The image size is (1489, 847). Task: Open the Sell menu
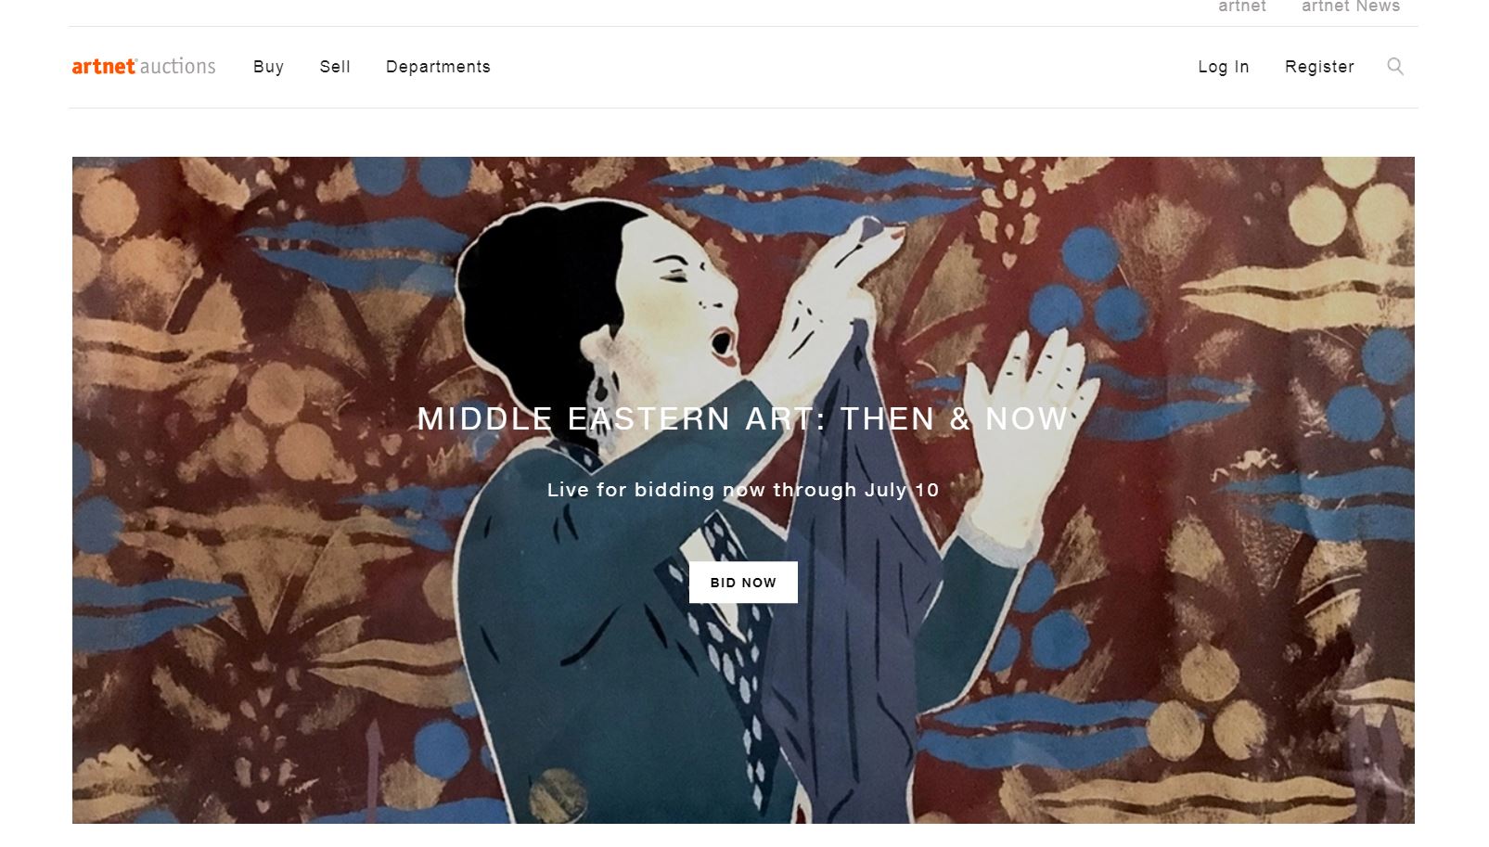point(335,67)
